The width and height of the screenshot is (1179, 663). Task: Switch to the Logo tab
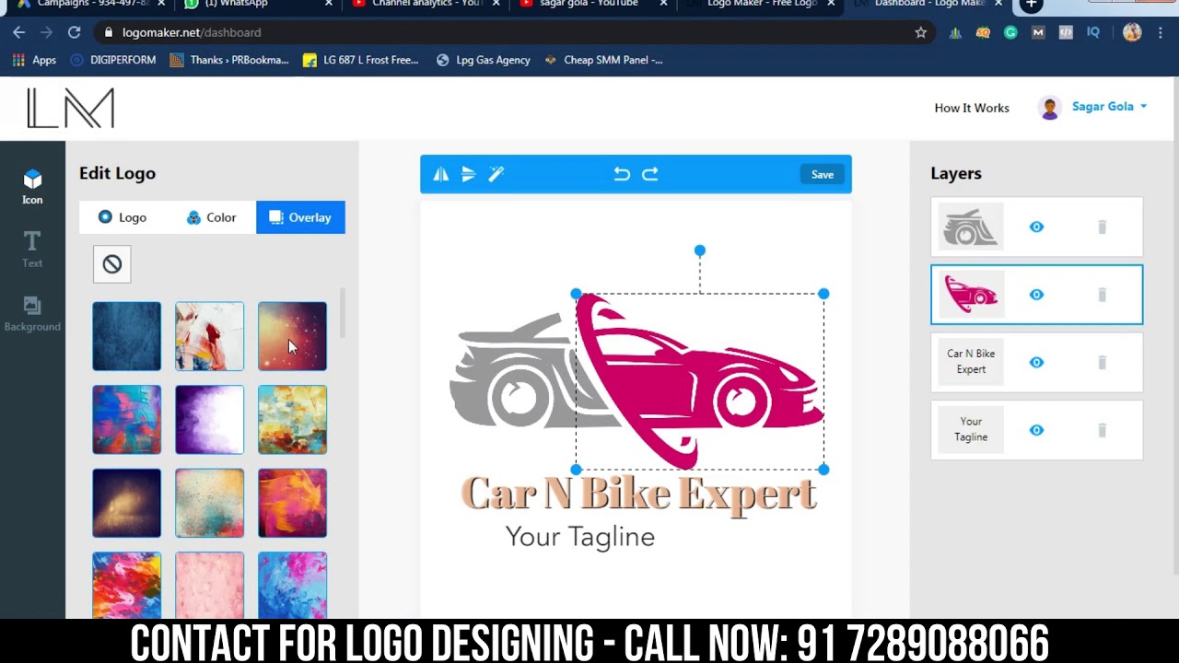coord(123,217)
